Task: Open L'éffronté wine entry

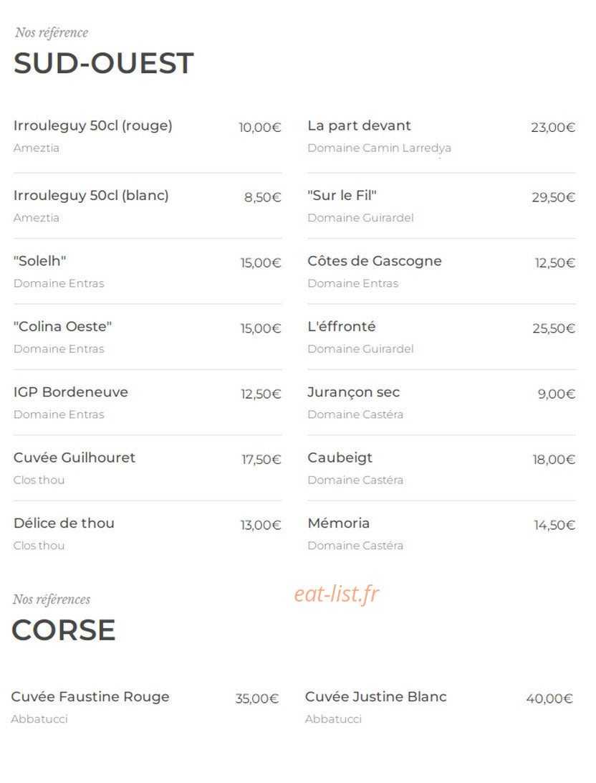Action: (x=342, y=326)
